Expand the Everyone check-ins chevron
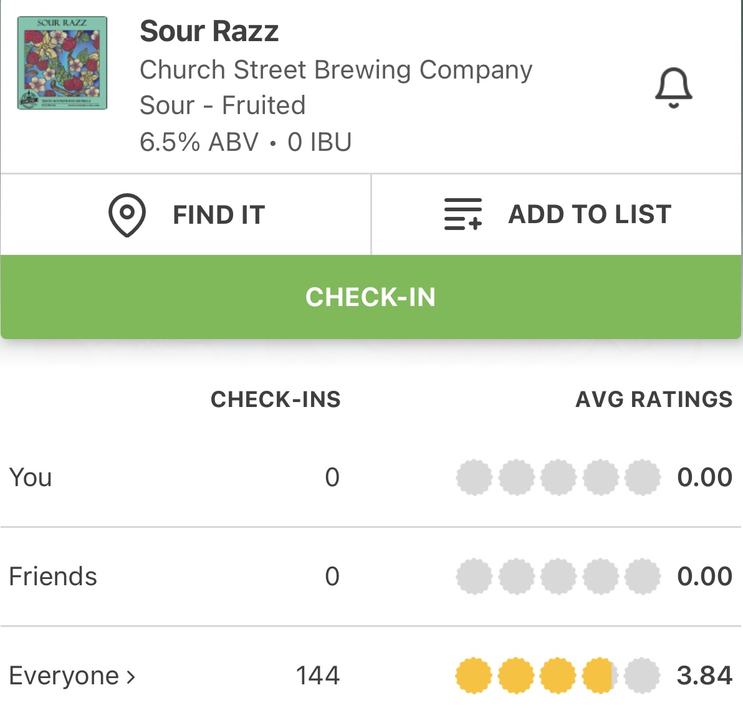 pyautogui.click(x=131, y=676)
